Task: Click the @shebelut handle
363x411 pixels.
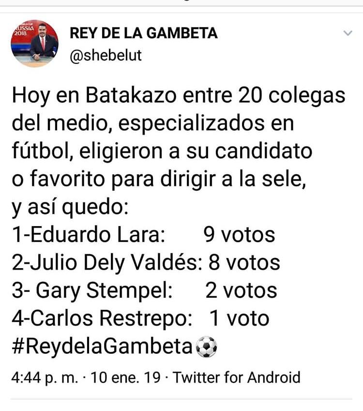Action: (106, 55)
